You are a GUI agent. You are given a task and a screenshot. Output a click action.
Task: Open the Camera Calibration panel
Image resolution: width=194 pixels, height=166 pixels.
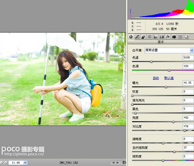coord(174,37)
